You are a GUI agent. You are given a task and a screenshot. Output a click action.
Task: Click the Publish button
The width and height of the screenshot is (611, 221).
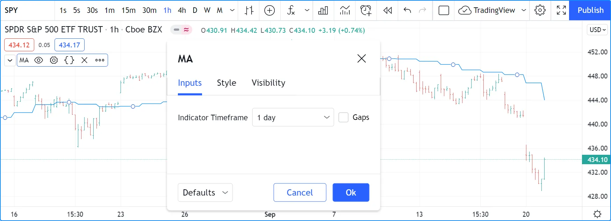pos(590,10)
